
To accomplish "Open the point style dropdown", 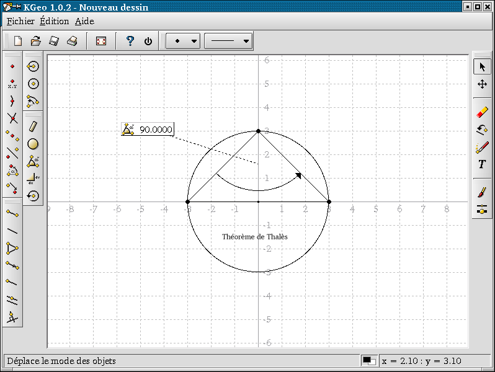I will coord(184,42).
